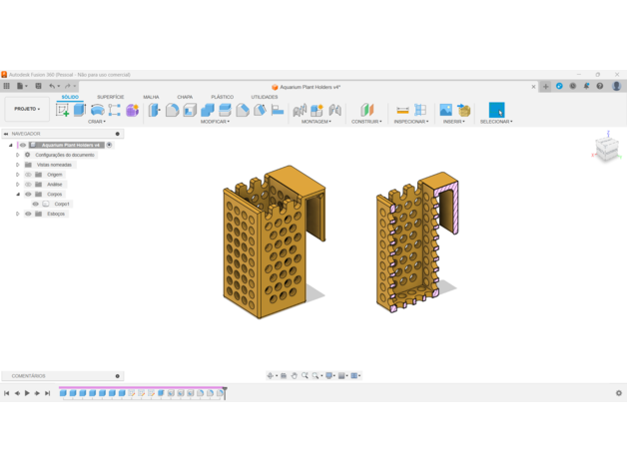
Task: Click the Save icon in top bar
Action: click(x=39, y=87)
